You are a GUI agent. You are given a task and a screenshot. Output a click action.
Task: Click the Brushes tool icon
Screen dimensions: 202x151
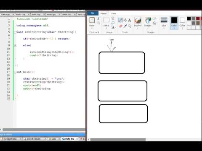click(x=138, y=20)
